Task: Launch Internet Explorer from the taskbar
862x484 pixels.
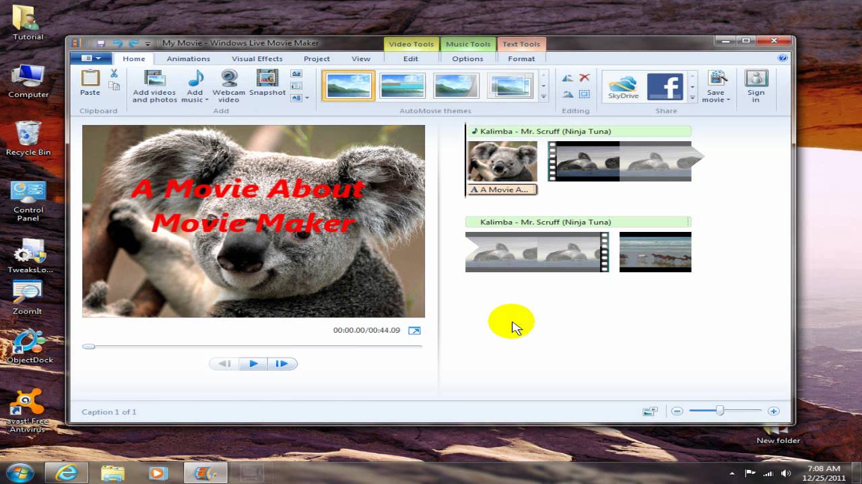Action: tap(67, 473)
